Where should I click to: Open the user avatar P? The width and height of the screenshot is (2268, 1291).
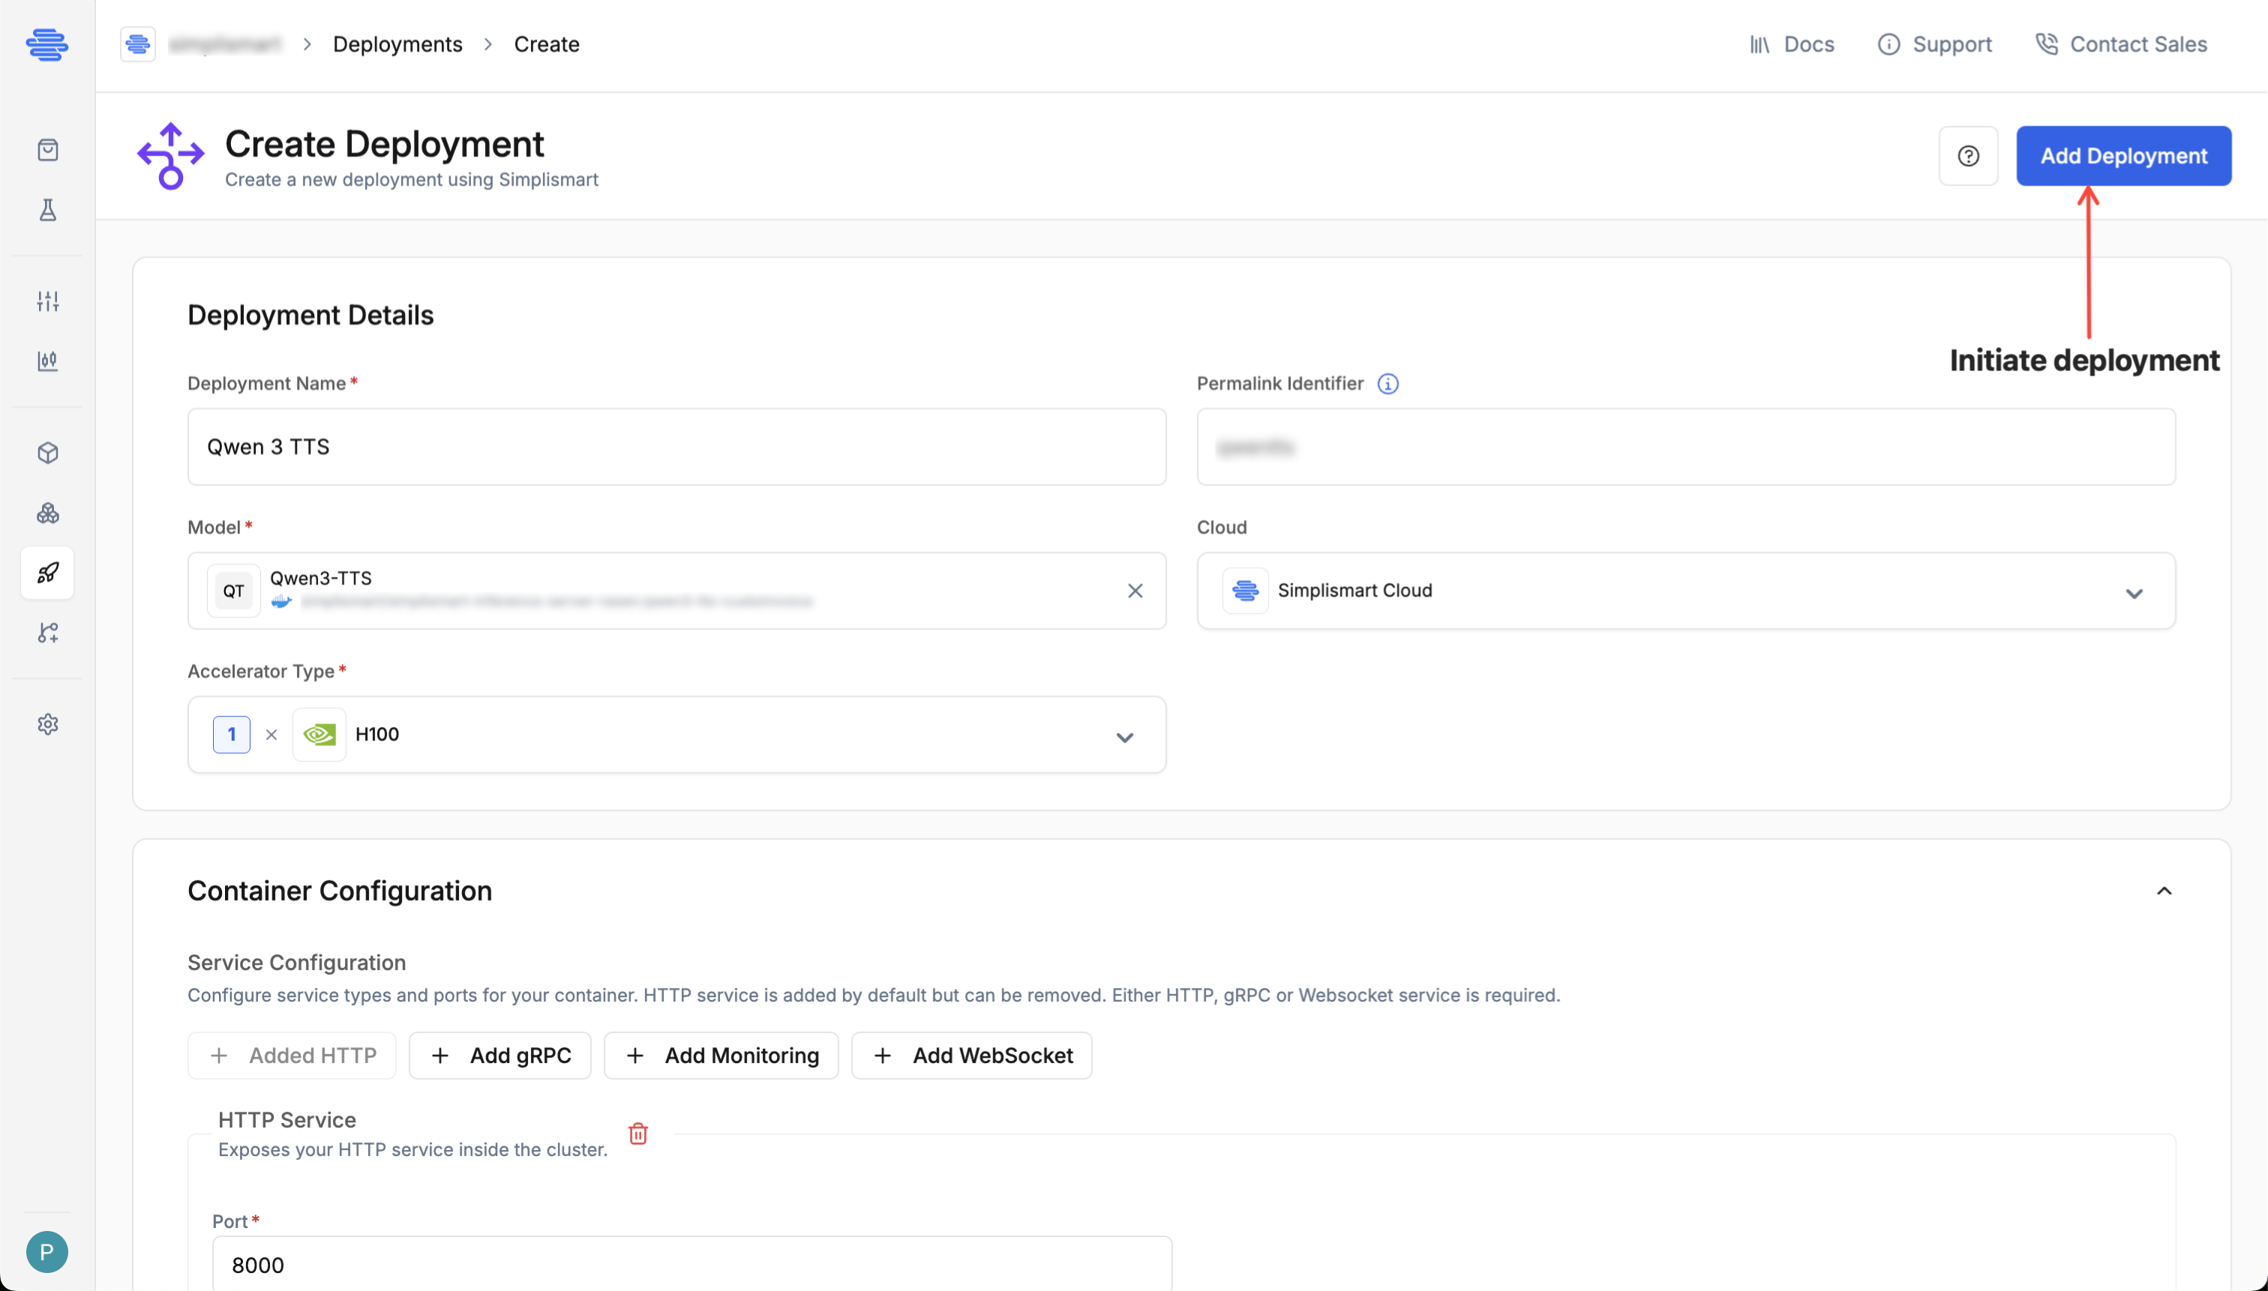click(47, 1252)
